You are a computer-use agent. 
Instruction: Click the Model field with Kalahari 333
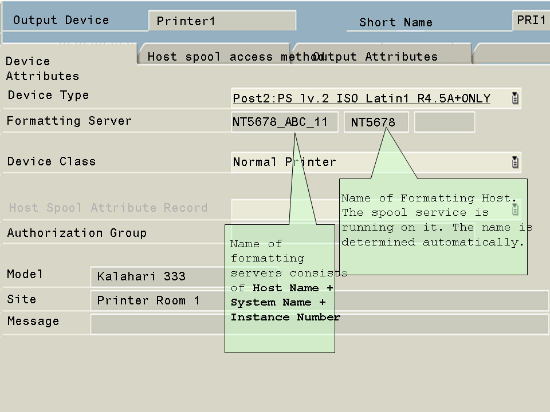[x=160, y=276]
